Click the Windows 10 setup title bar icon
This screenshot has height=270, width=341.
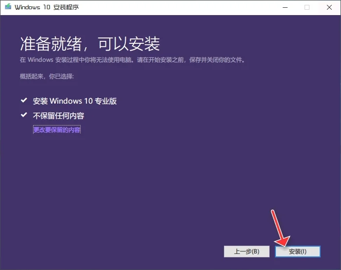(8, 7)
